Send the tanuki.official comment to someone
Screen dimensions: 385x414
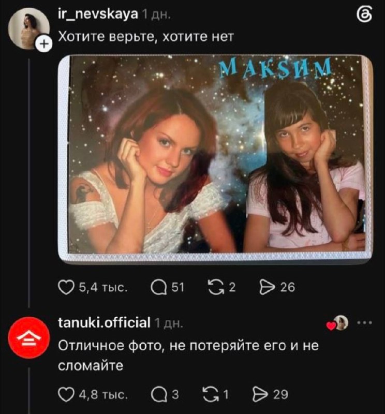point(261,394)
